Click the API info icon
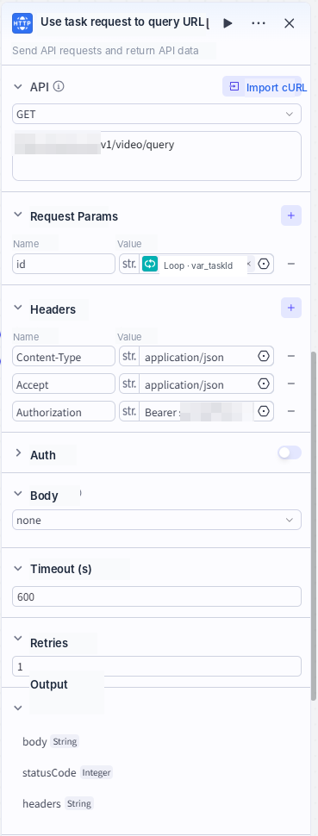Image resolution: width=318 pixels, height=836 pixels. click(x=59, y=86)
